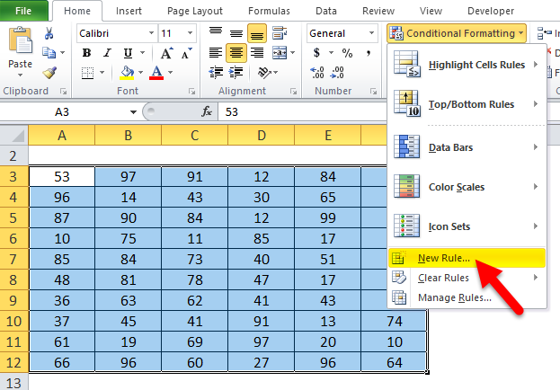Click Decrease Indent icon
This screenshot has width=560, height=390.
(x=216, y=73)
